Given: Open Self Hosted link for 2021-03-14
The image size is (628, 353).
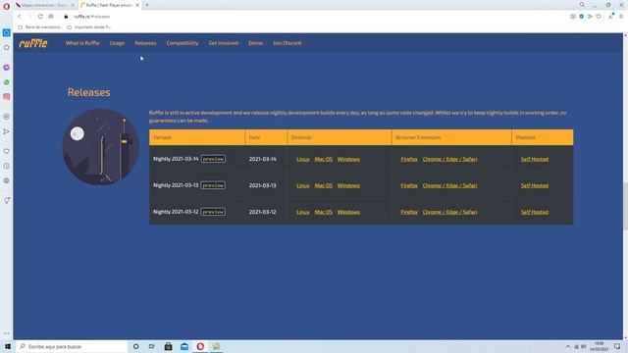Looking at the screenshot, I should coord(535,159).
